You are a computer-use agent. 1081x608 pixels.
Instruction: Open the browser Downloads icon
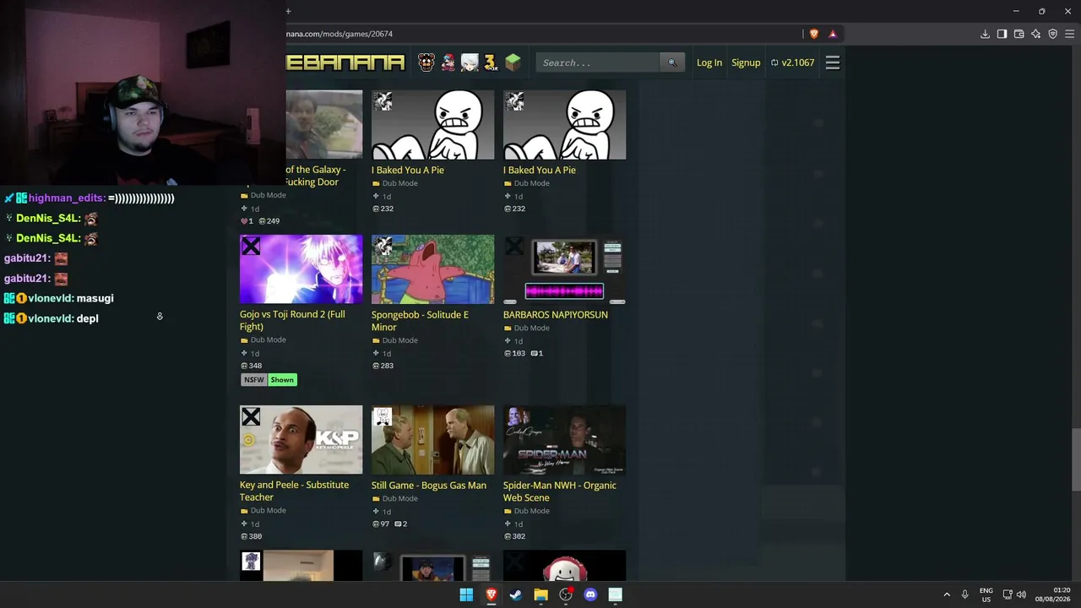click(985, 34)
